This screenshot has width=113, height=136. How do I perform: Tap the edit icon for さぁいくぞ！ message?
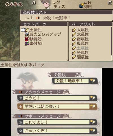point(93,131)
